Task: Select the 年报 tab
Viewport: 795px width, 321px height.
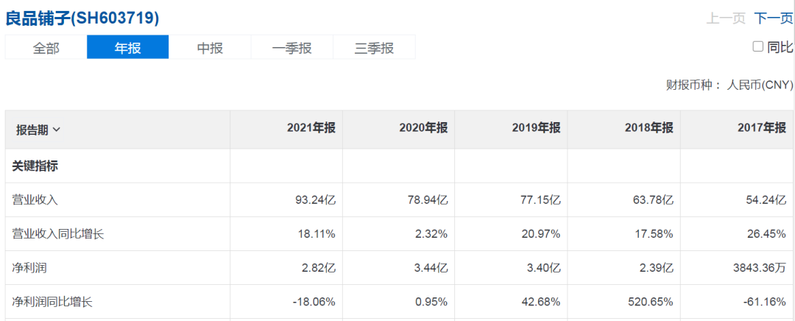Action: 128,47
